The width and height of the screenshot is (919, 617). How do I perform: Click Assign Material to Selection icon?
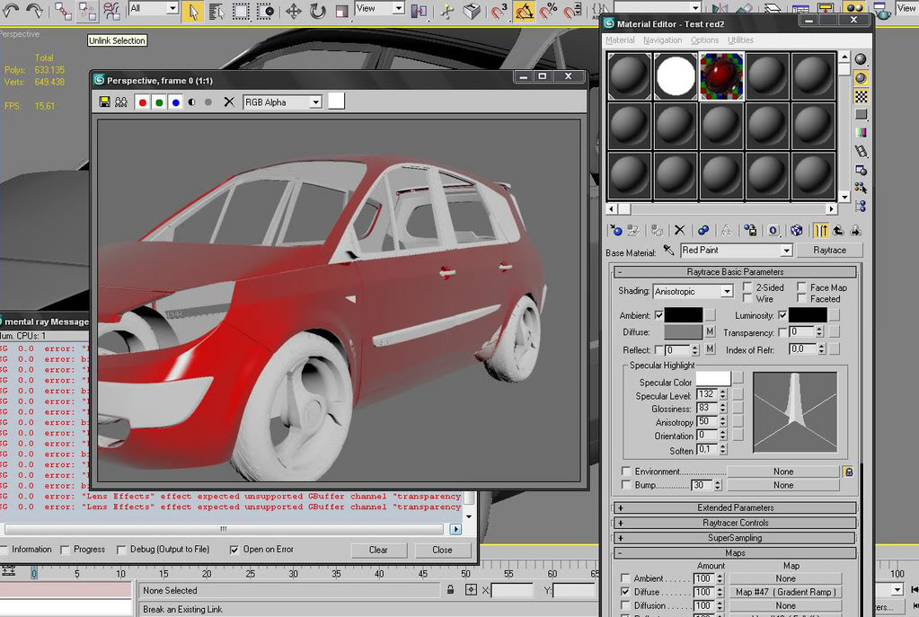coord(657,231)
